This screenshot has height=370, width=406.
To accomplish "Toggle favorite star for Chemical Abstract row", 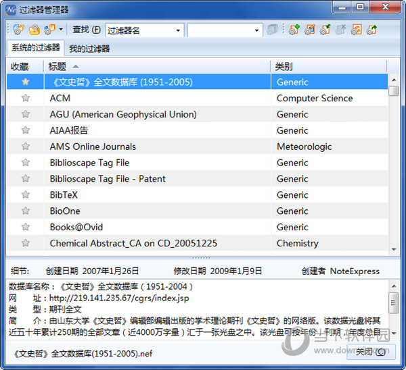I will (x=26, y=243).
